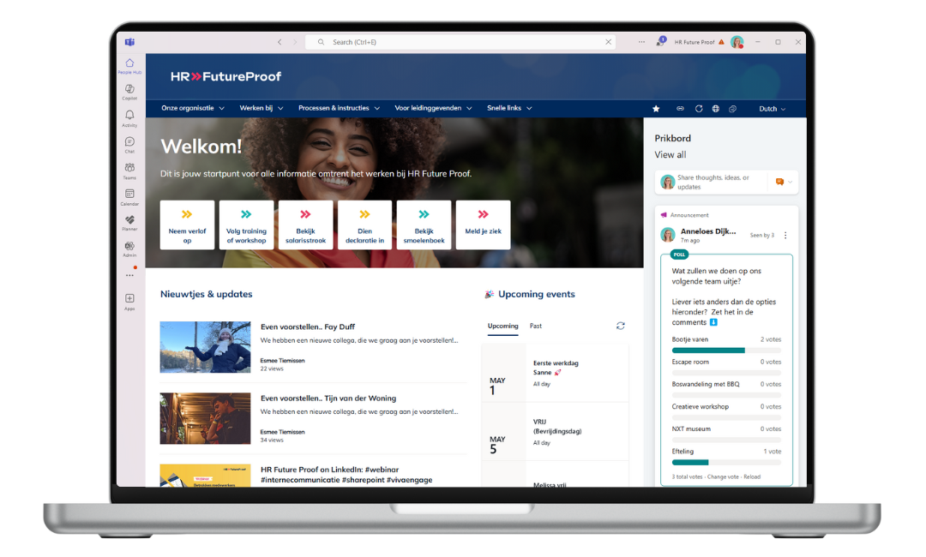The image size is (926, 557).
Task: Go to Chat in the Teams sidebar
Action: point(129,144)
